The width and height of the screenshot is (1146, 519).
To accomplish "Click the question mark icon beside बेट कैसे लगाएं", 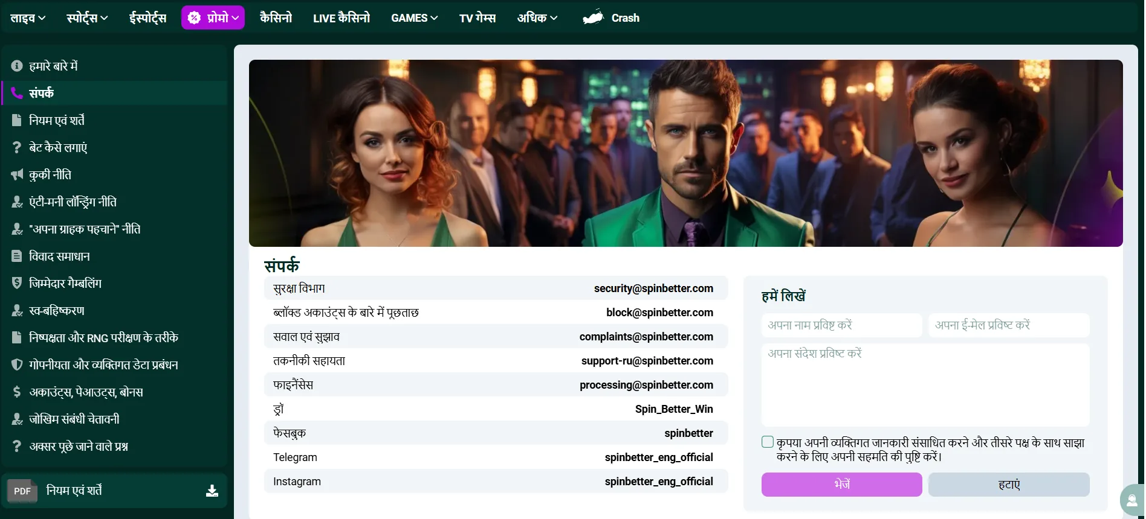I will pos(17,147).
